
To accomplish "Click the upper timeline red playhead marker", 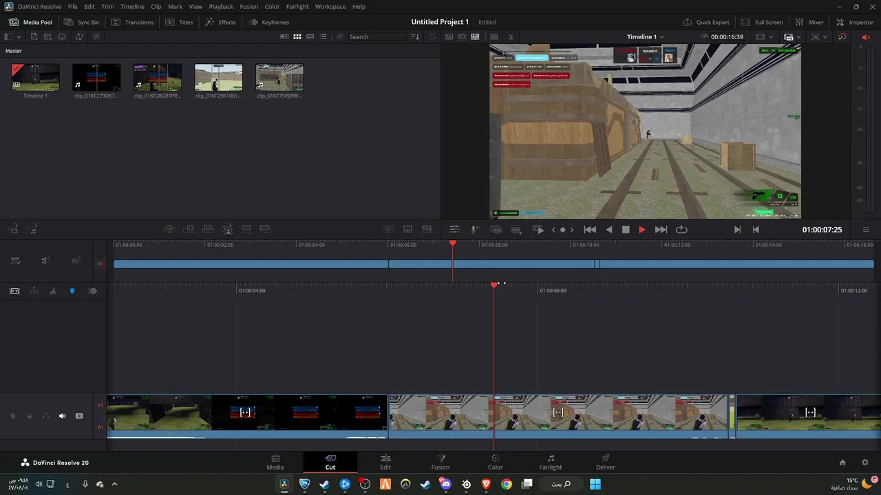I will coord(453,243).
